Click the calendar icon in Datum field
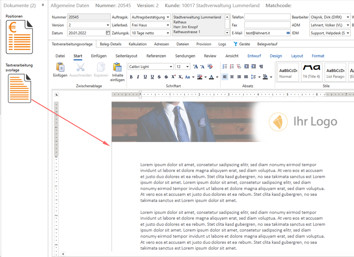This screenshot has height=257, width=354. point(108,33)
